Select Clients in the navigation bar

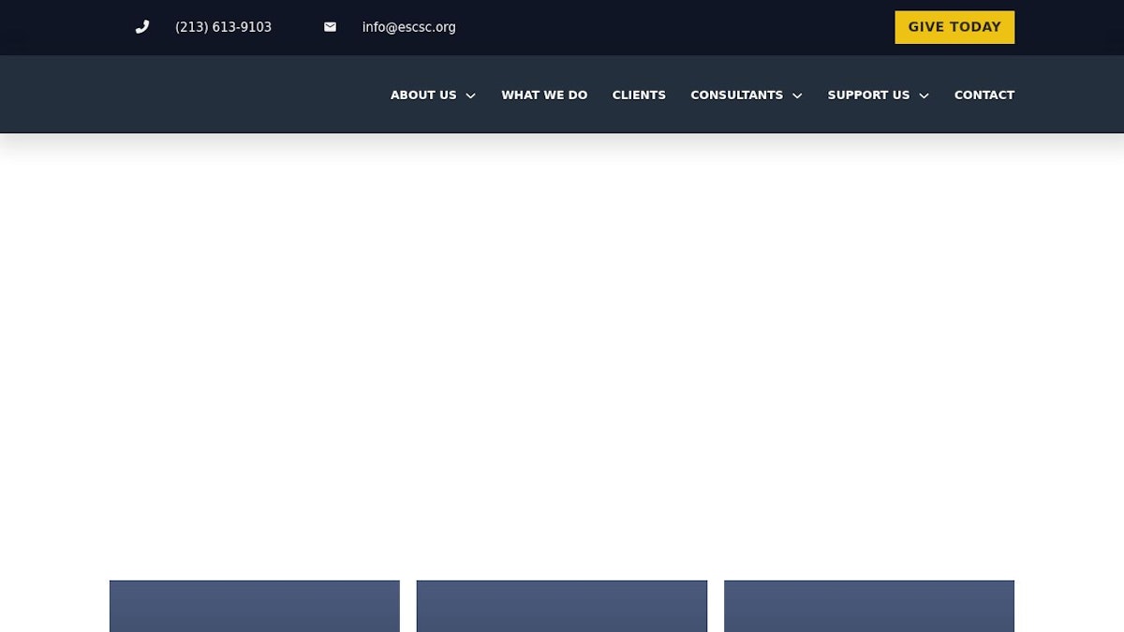point(639,95)
